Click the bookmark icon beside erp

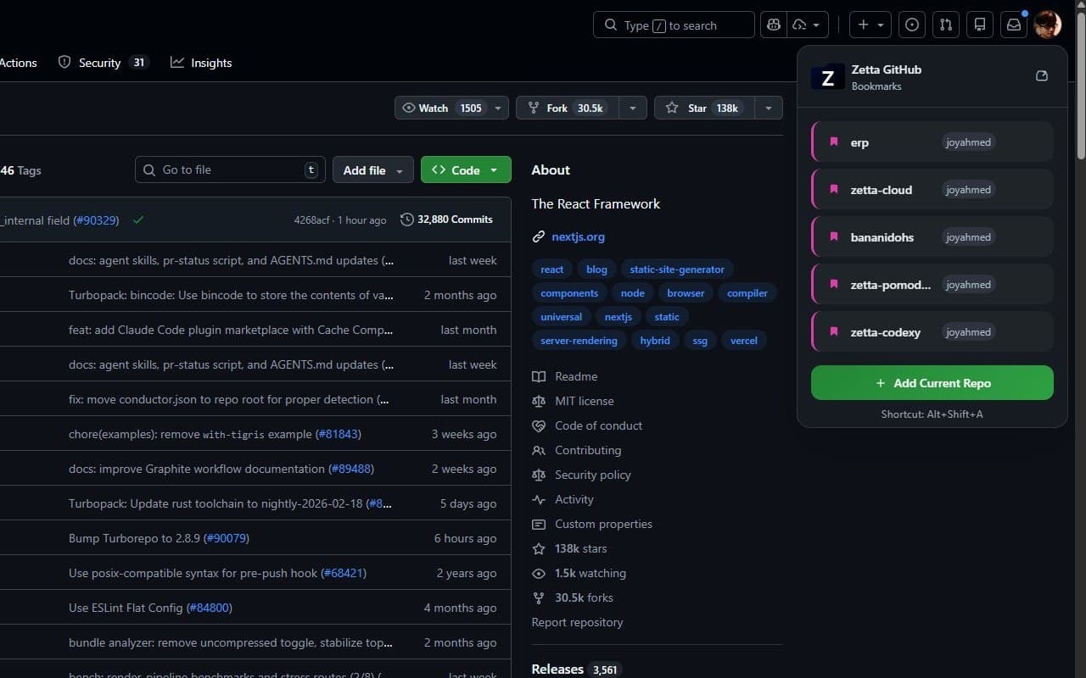point(834,142)
